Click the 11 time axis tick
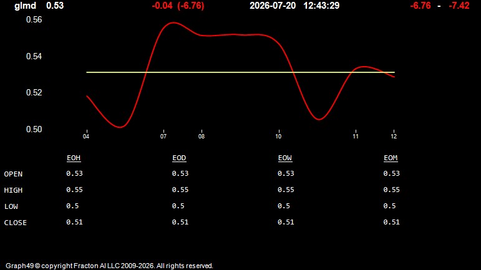This screenshot has width=481, height=270. (x=356, y=136)
